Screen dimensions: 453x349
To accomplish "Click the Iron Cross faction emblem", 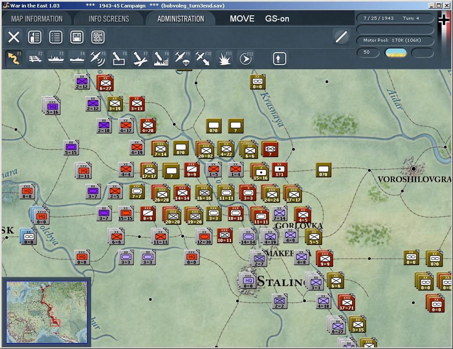I will pyautogui.click(x=444, y=20).
